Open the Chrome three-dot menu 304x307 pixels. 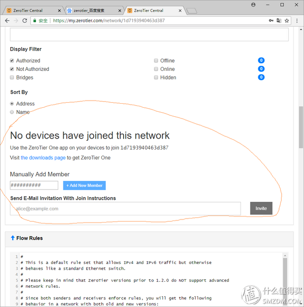click(x=297, y=21)
